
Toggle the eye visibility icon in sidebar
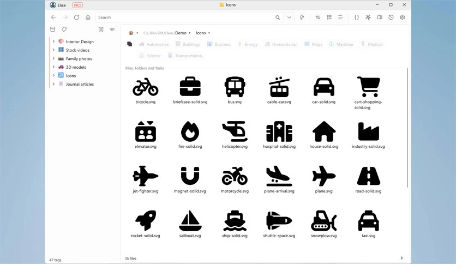[112, 29]
